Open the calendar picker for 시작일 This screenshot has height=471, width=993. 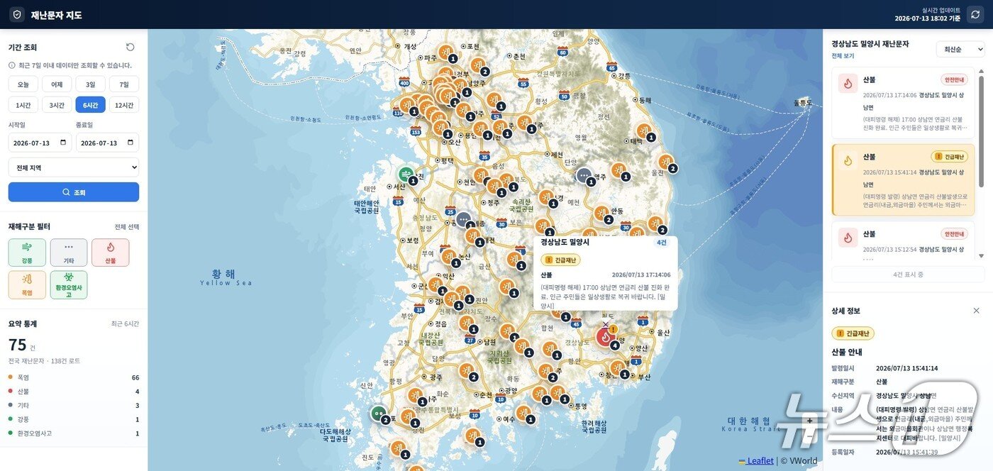coord(63,143)
